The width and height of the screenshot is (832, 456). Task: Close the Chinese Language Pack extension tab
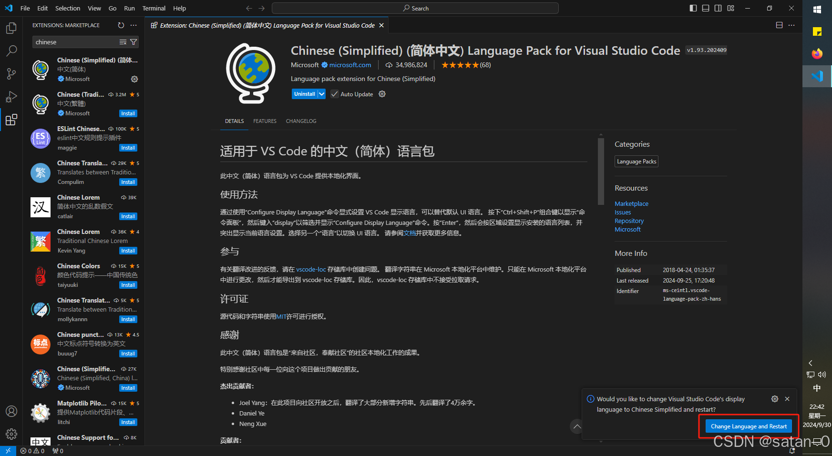point(381,25)
